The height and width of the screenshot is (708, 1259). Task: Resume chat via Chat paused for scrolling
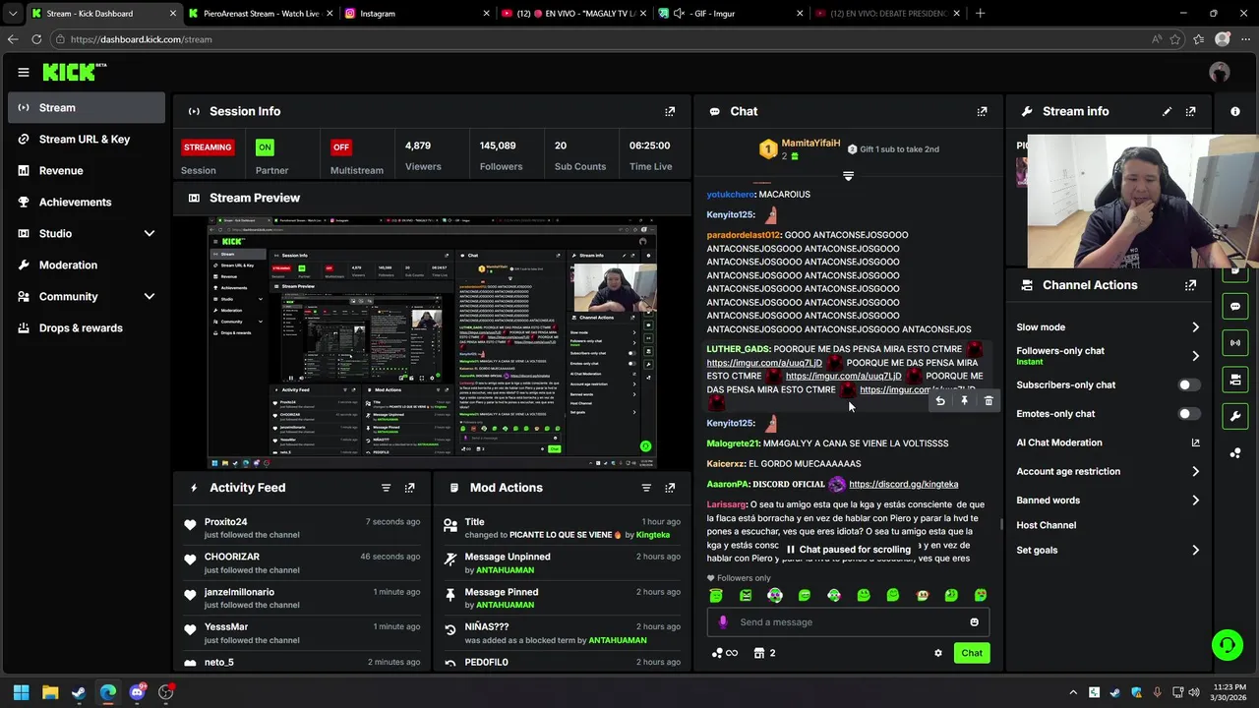pyautogui.click(x=848, y=550)
